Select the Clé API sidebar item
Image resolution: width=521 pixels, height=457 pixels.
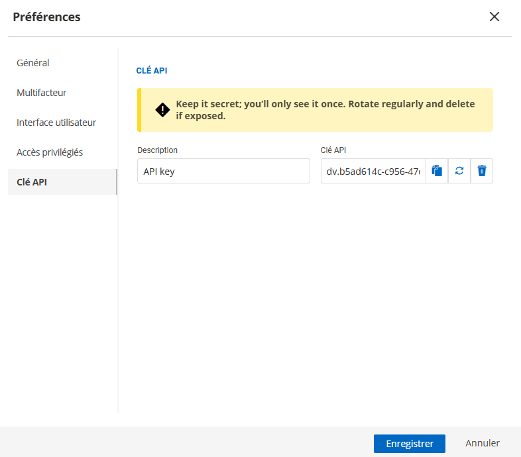tap(32, 182)
